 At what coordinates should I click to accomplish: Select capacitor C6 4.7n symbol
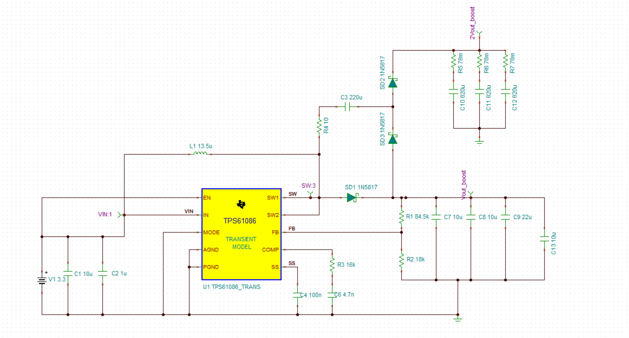click(332, 295)
